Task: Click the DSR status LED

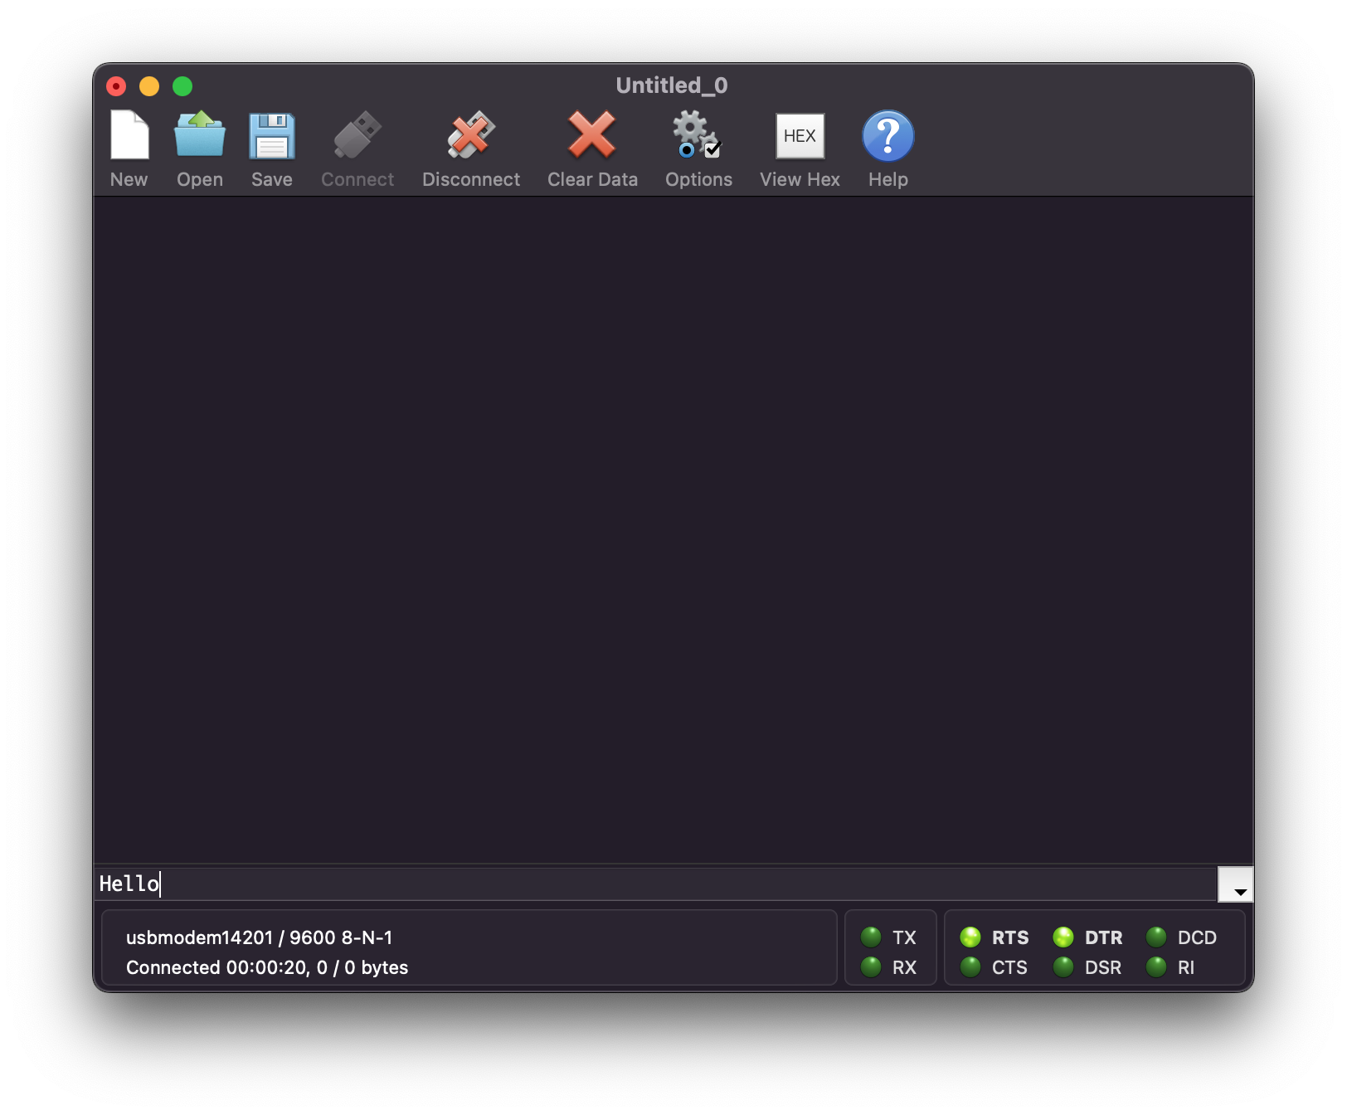Action: pyautogui.click(x=1063, y=966)
